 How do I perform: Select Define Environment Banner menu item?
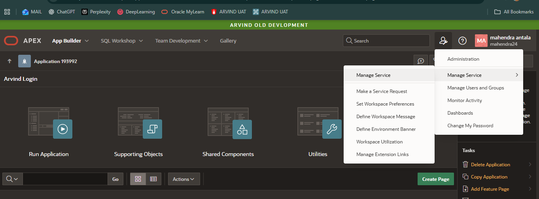[386, 129]
